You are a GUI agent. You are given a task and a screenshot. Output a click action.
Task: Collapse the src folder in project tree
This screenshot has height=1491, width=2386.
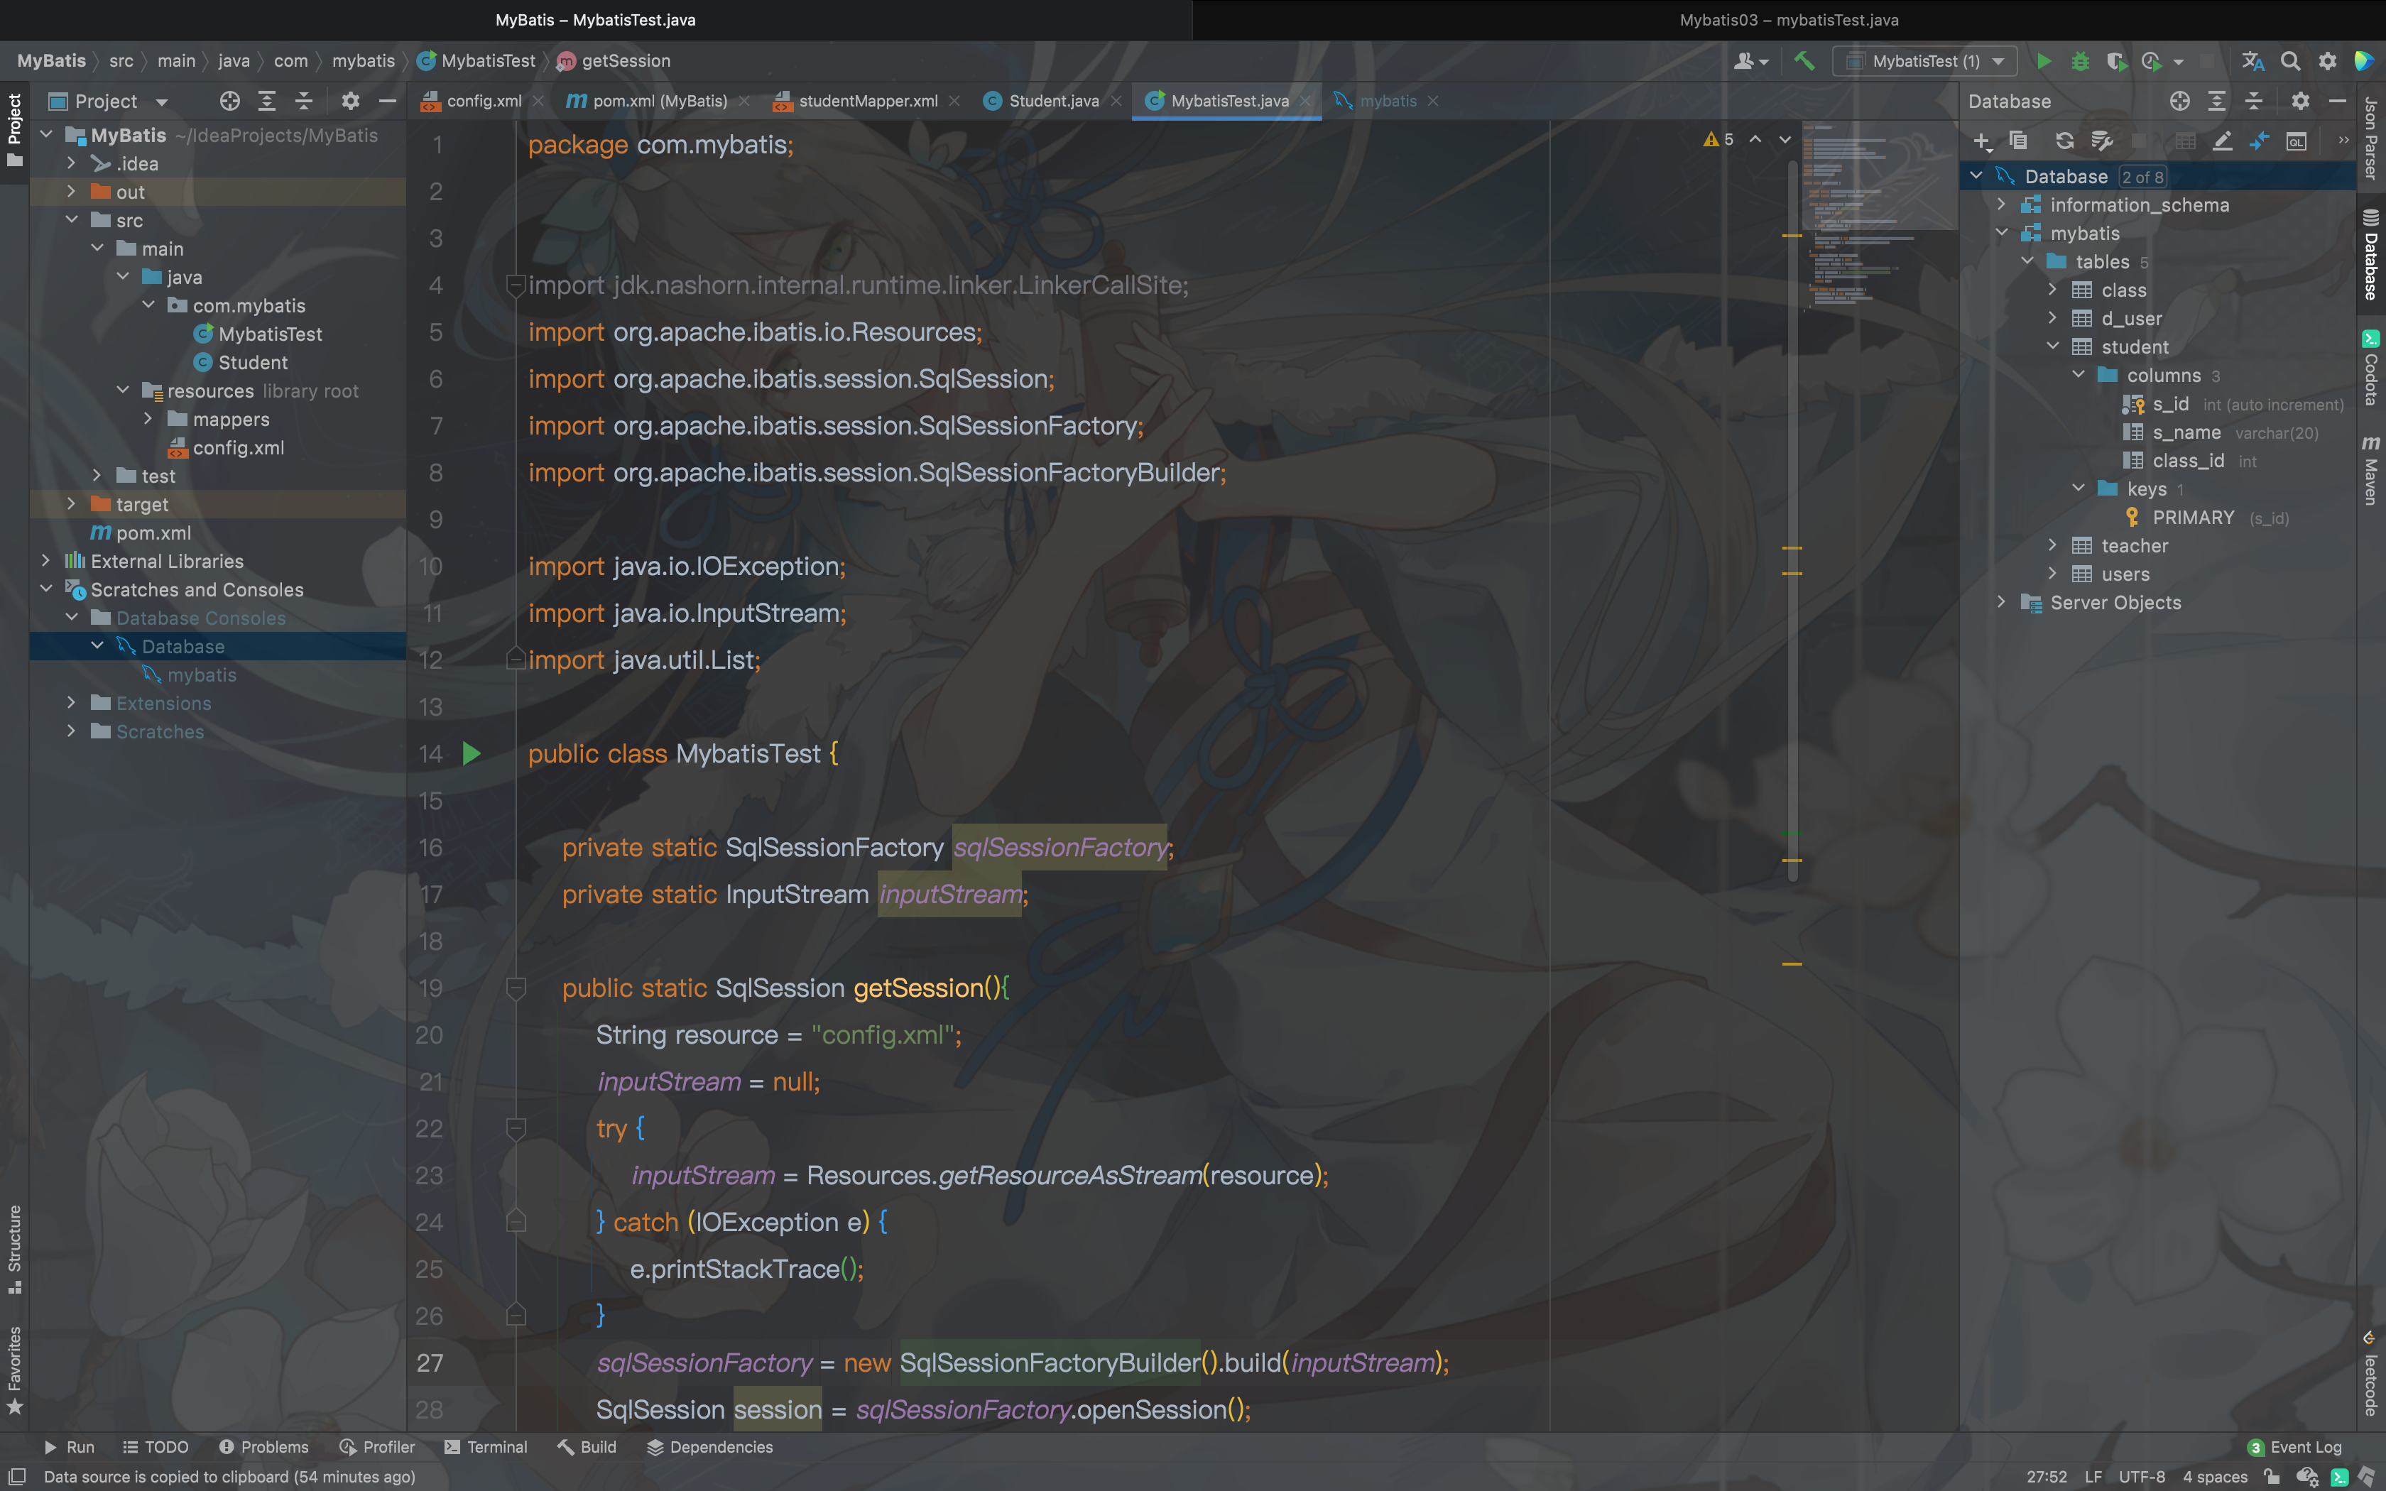72,220
